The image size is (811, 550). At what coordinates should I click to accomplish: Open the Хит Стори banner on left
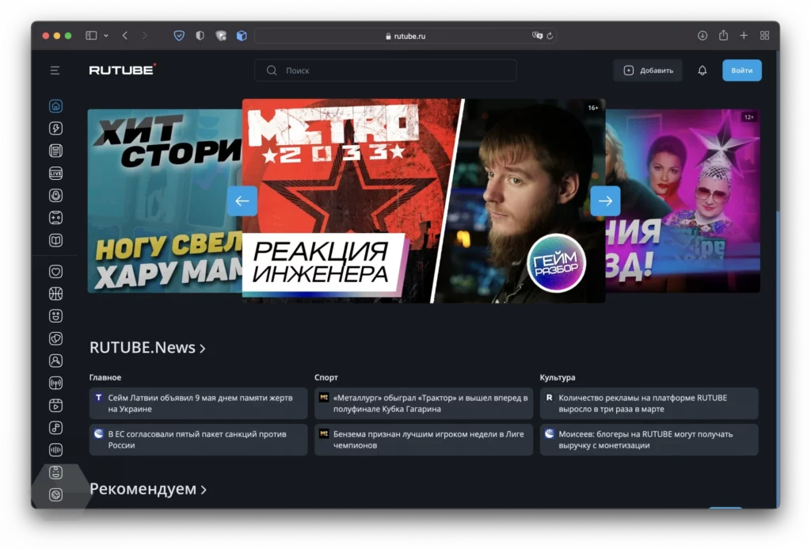(165, 201)
